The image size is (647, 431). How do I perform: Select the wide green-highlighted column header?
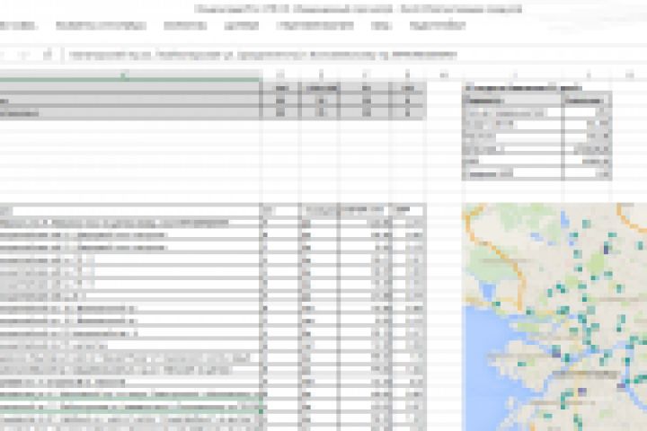click(129, 75)
